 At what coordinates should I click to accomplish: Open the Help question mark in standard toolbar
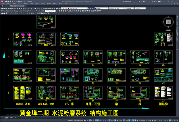click(57, 8)
